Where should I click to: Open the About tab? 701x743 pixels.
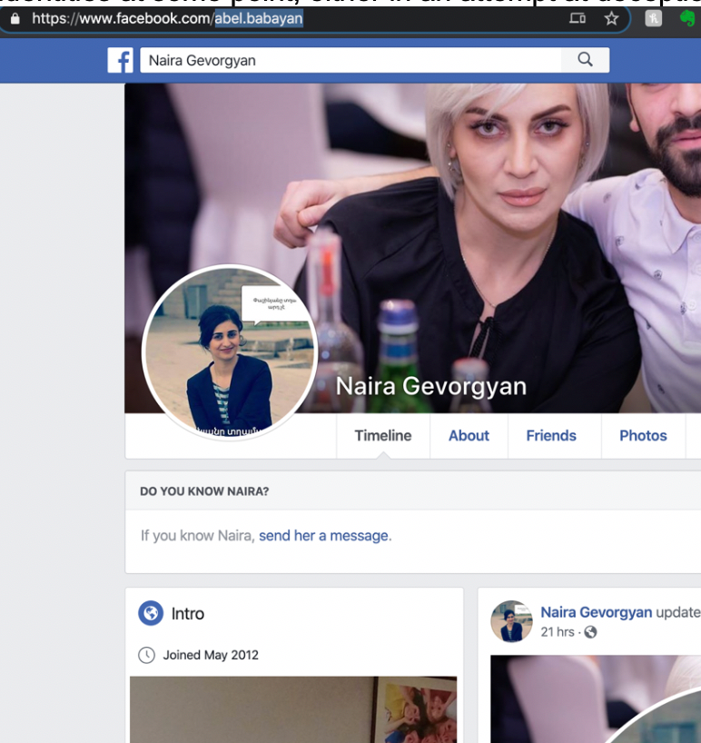pos(469,435)
